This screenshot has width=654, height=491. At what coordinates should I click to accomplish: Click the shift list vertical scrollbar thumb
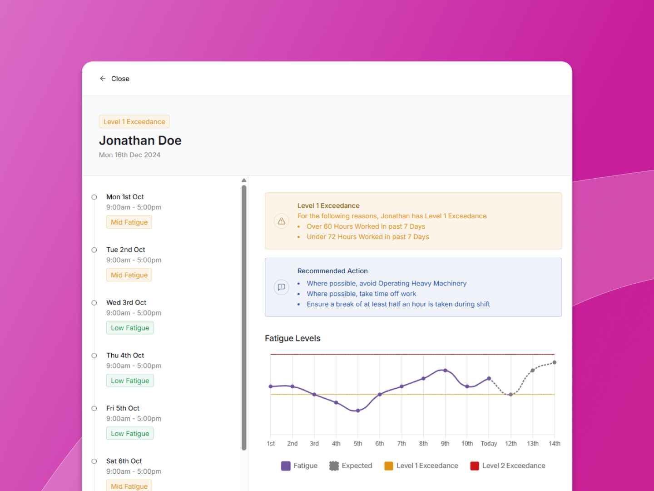pyautogui.click(x=244, y=317)
